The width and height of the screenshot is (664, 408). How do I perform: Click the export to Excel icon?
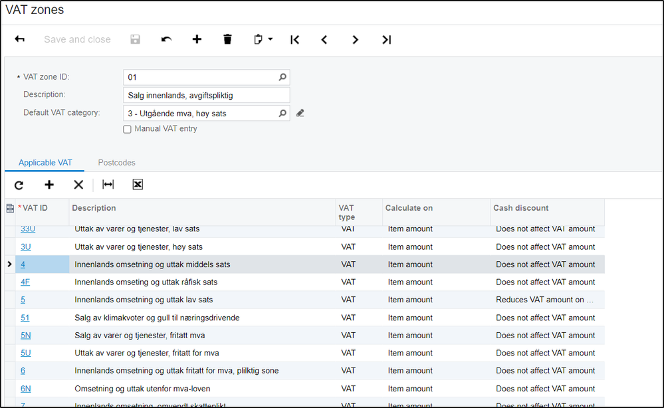point(138,185)
